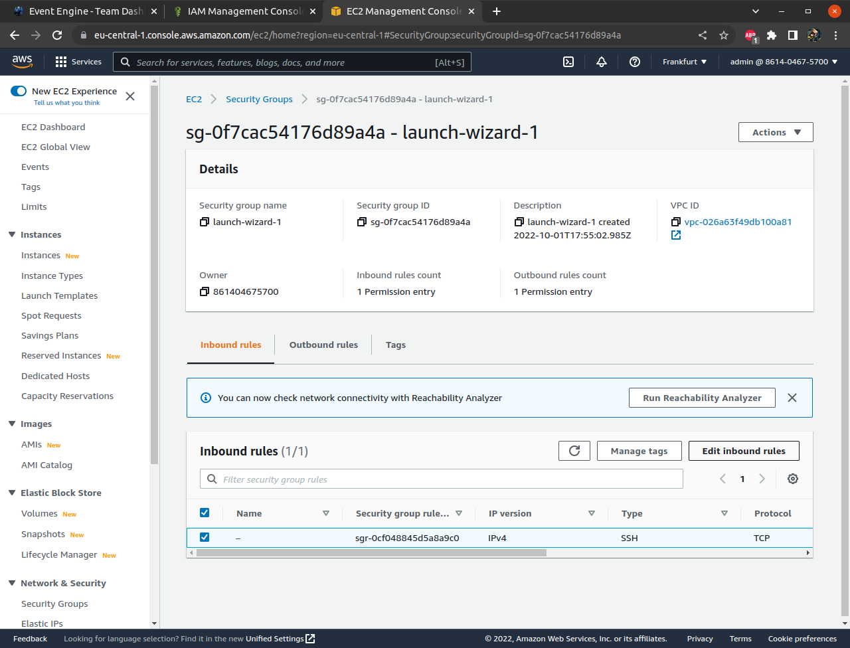This screenshot has width=850, height=648.
Task: Click the AWS logo home icon
Action: 22,61
